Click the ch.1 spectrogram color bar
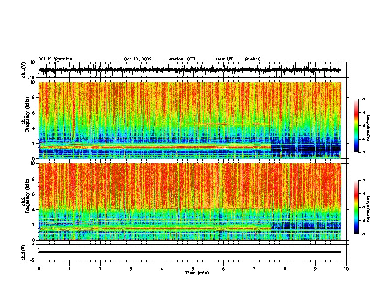The height and width of the screenshot is (301, 390). (x=357, y=126)
